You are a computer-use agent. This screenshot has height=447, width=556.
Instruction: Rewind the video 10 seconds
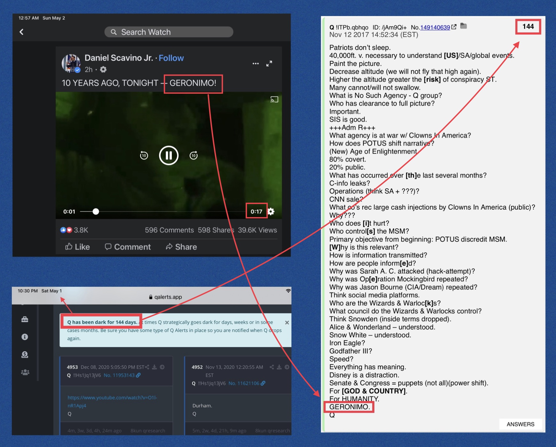click(x=144, y=155)
